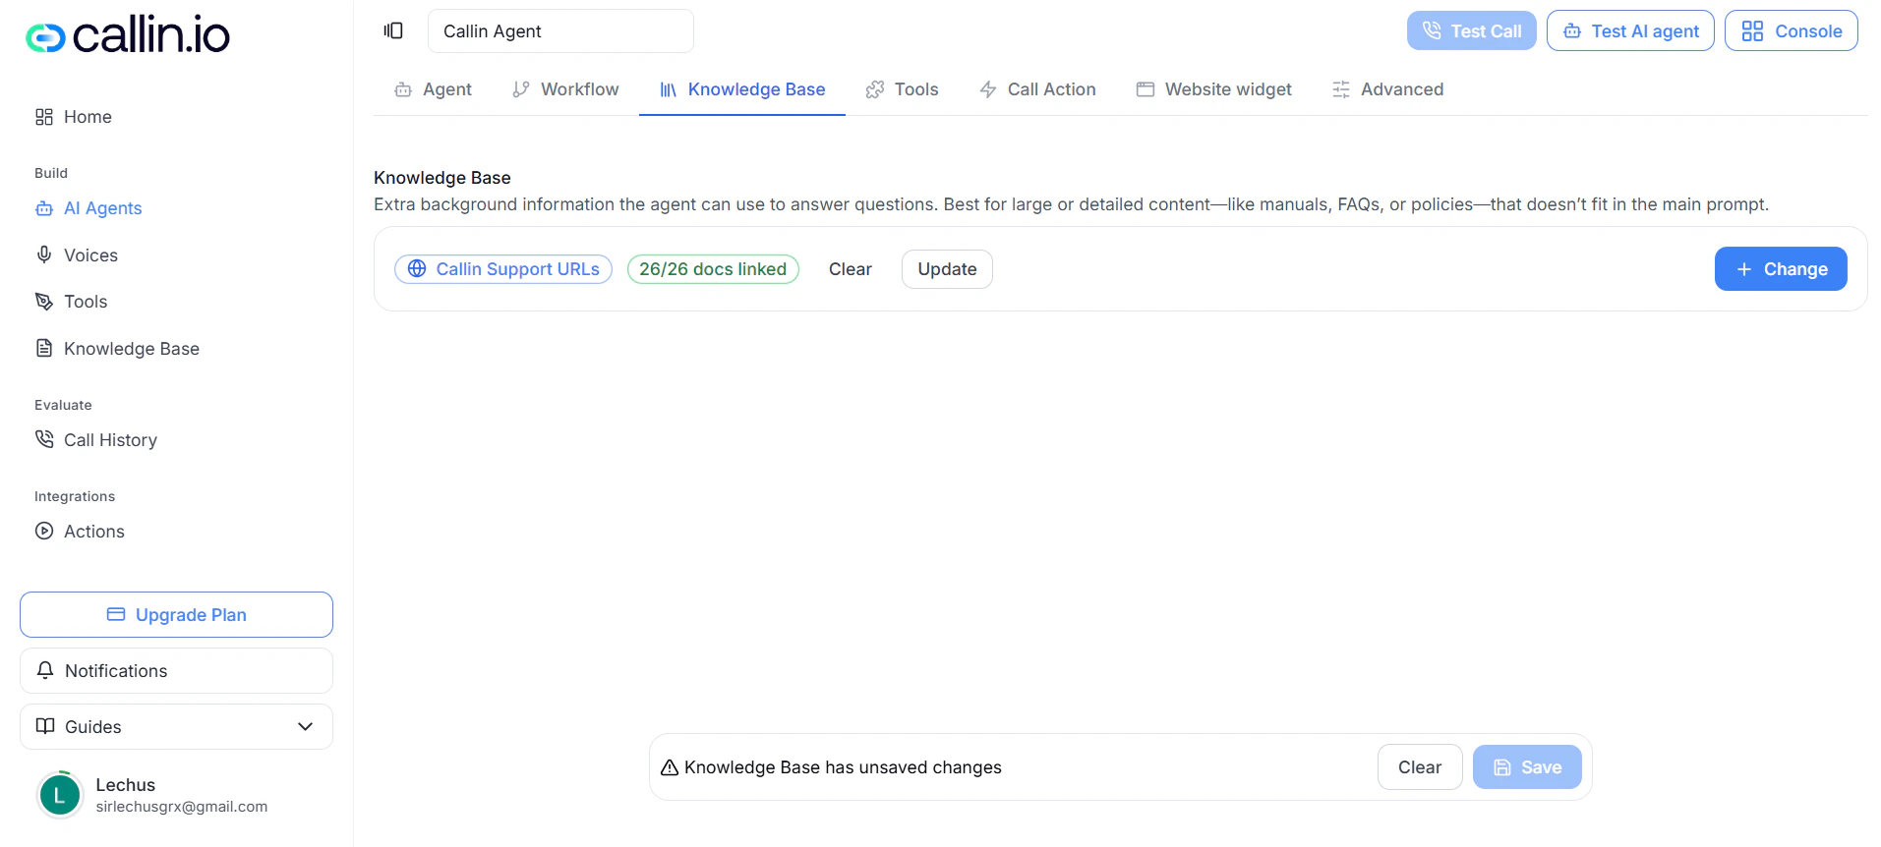Viewport: 1881px width, 847px height.
Task: Update the linked knowledge base
Action: (x=947, y=269)
